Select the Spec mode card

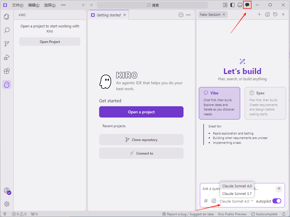click(265, 103)
